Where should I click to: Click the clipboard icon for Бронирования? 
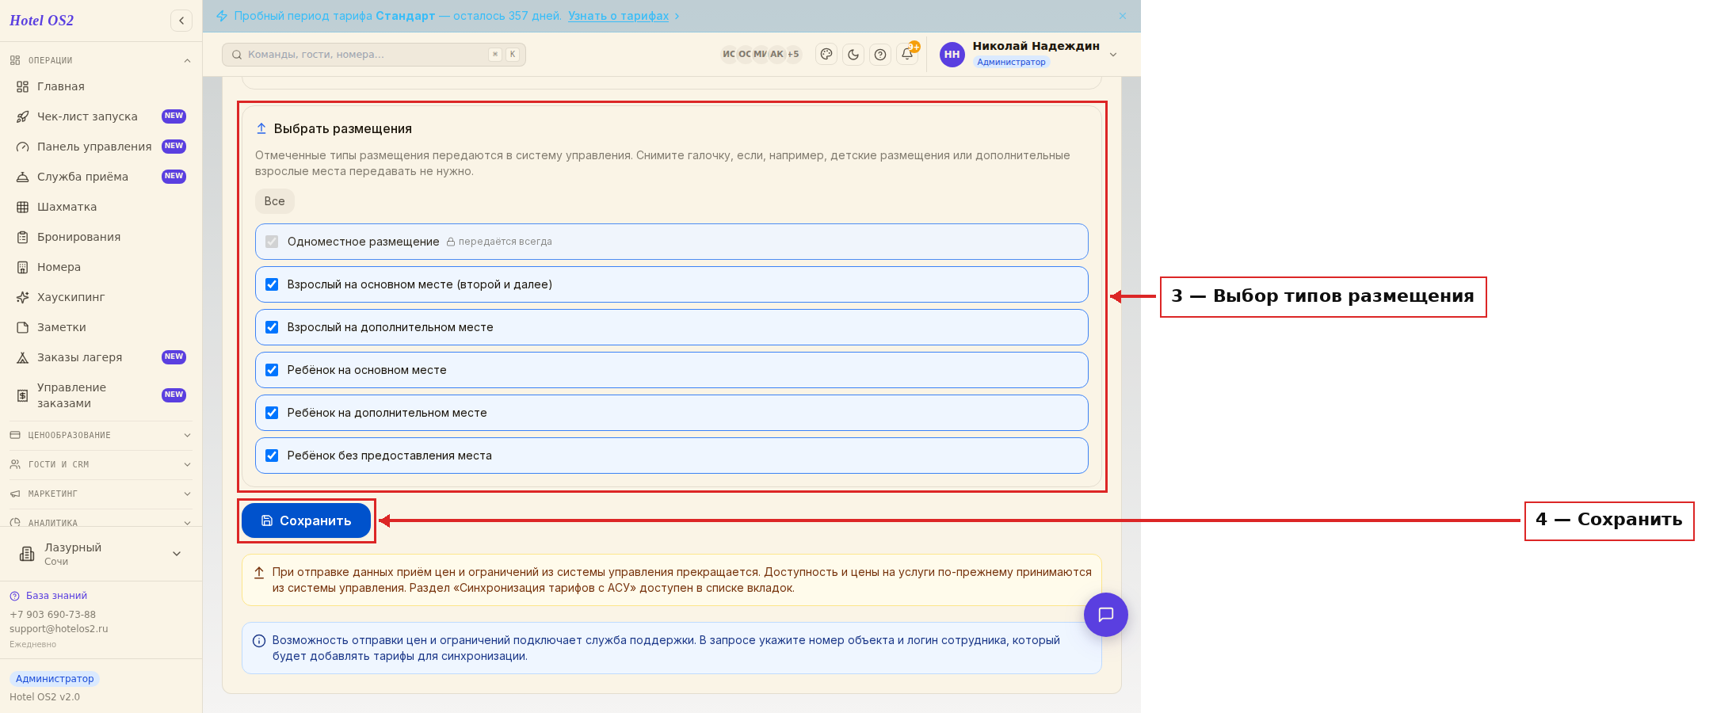23,237
